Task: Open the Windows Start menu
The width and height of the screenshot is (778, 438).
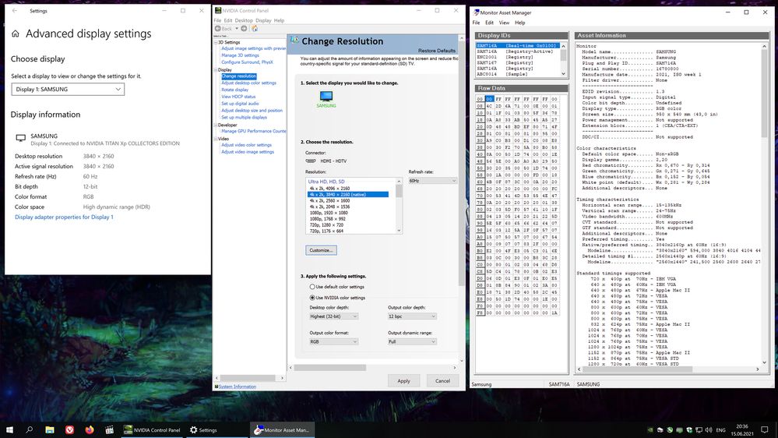Action: [9, 430]
